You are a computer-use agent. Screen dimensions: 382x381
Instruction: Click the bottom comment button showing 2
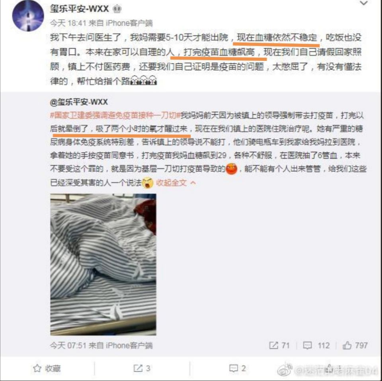[237, 368]
